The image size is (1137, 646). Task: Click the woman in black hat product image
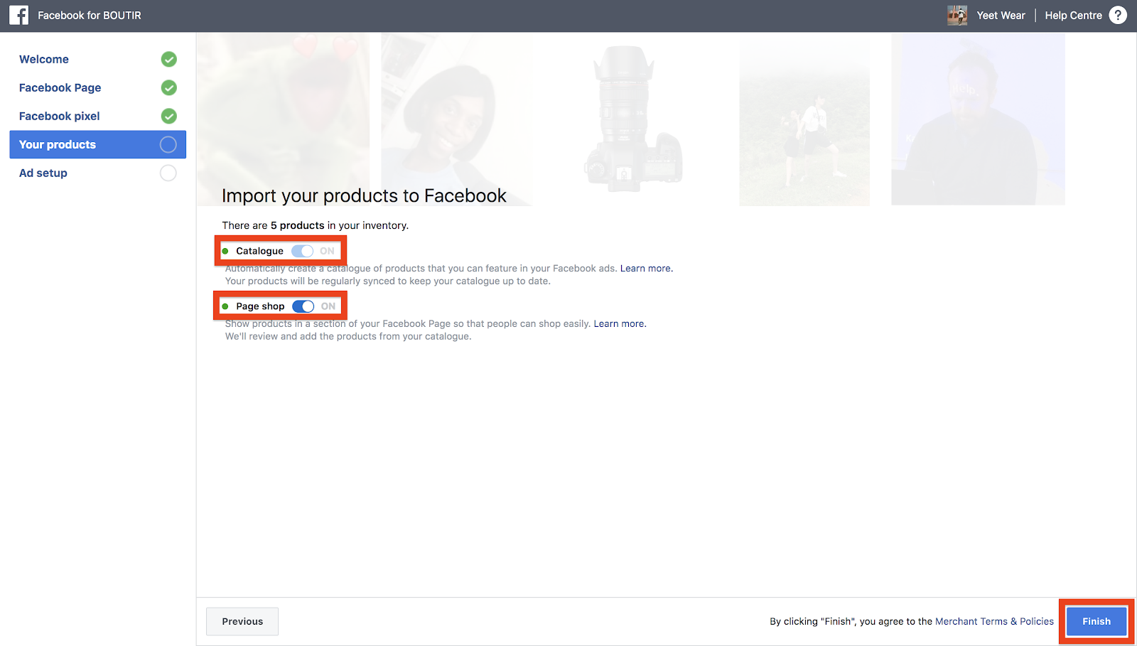(x=457, y=119)
